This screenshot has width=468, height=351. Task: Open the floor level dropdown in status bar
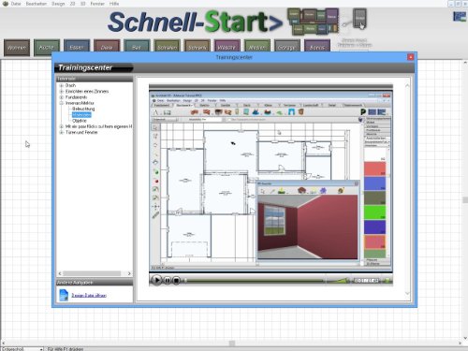(x=22, y=349)
